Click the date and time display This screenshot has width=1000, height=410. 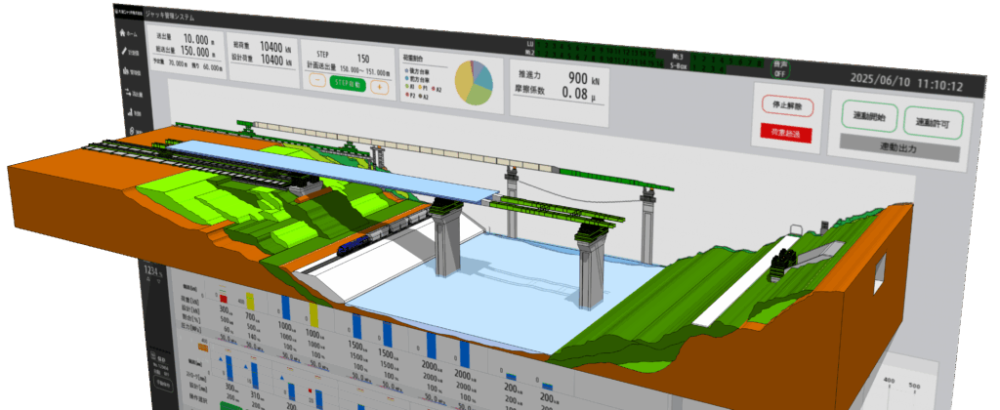[x=907, y=85]
